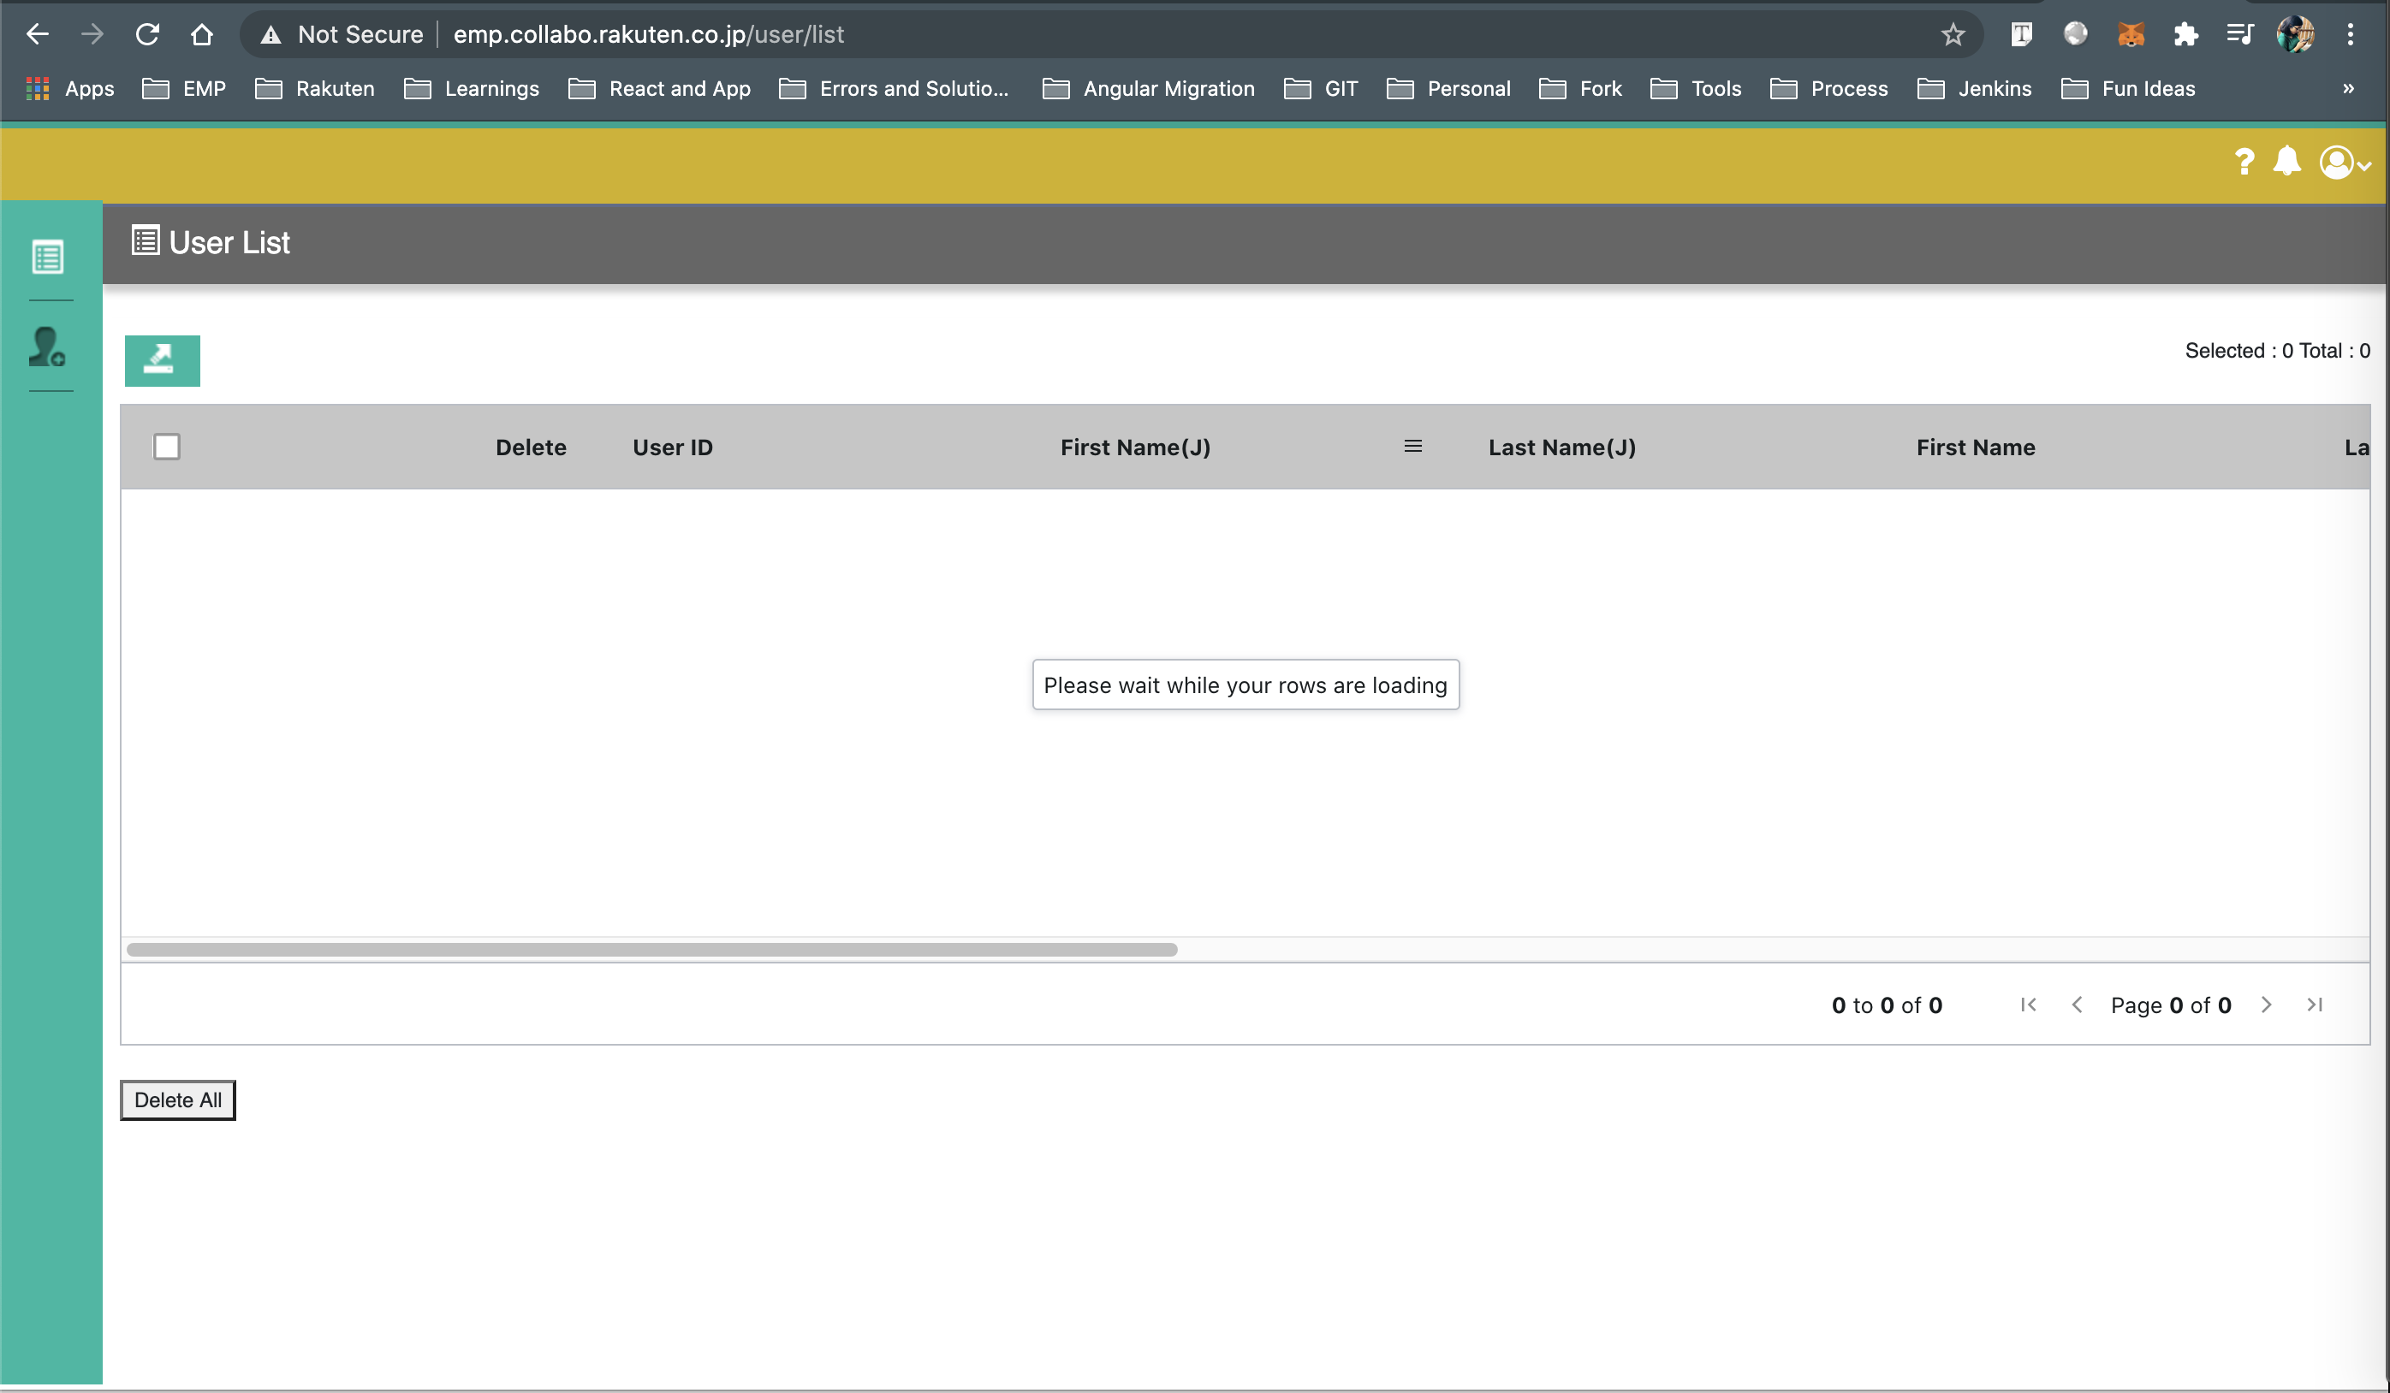The width and height of the screenshot is (2390, 1393).
Task: Open the First Name(J) column menu
Action: click(x=1412, y=446)
